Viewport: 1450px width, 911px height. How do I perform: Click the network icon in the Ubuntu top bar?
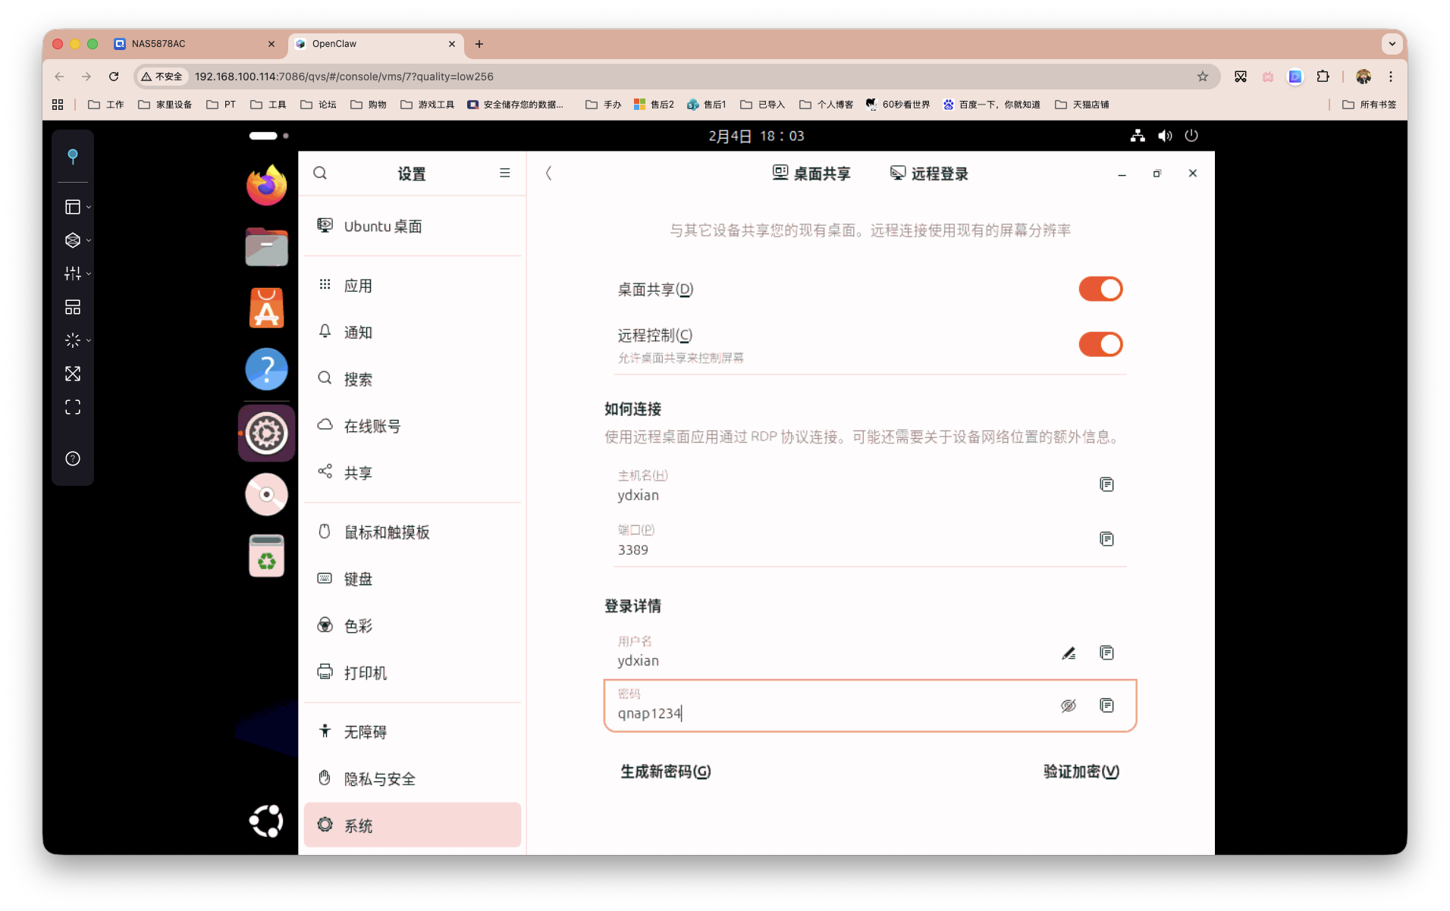(x=1137, y=136)
